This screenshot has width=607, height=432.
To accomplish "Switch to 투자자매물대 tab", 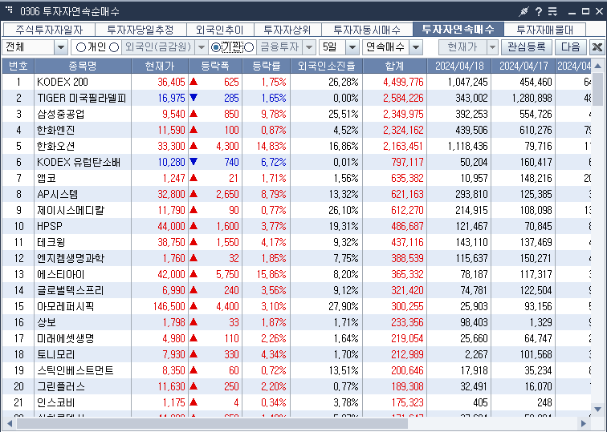I will coord(544,30).
